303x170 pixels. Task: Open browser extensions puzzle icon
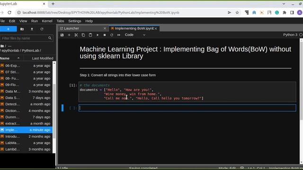(285, 13)
